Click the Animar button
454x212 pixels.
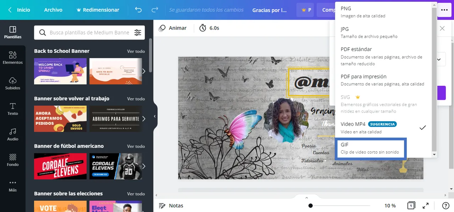(x=173, y=28)
